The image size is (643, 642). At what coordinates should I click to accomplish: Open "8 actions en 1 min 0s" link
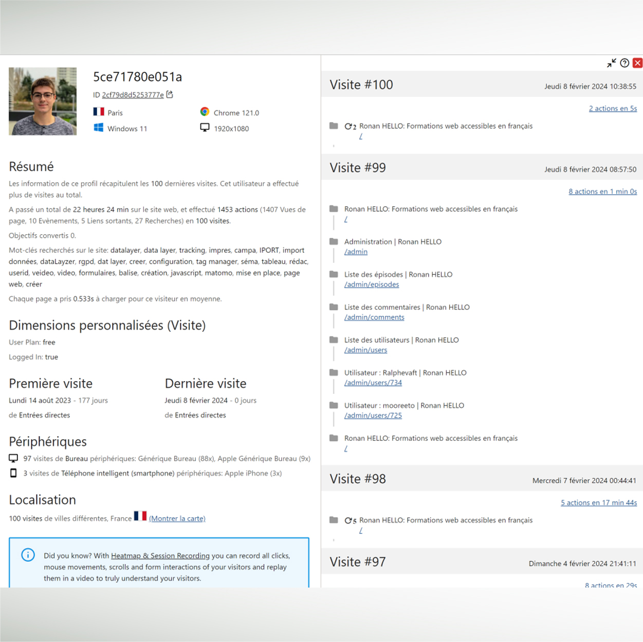[x=602, y=192]
